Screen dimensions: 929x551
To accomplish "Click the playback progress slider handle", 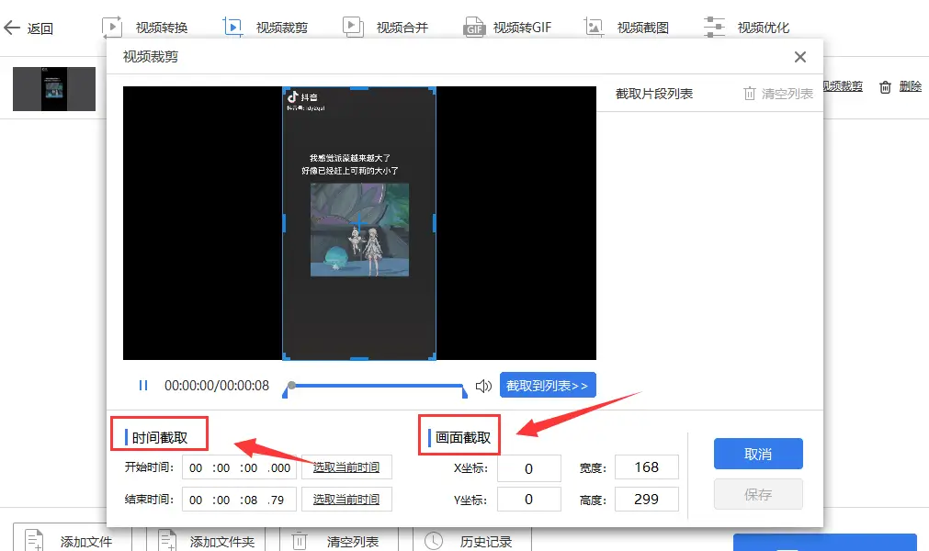I will point(291,386).
